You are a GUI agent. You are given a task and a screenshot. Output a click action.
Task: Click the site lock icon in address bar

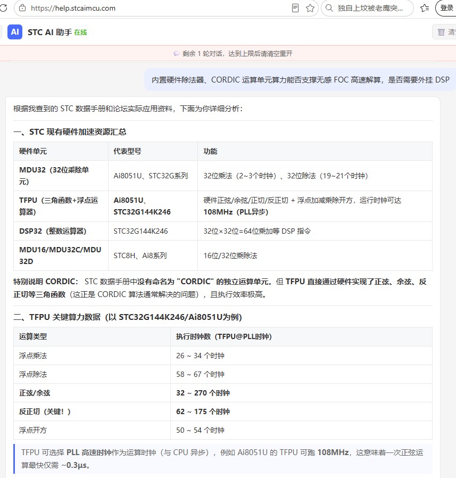pos(22,8)
